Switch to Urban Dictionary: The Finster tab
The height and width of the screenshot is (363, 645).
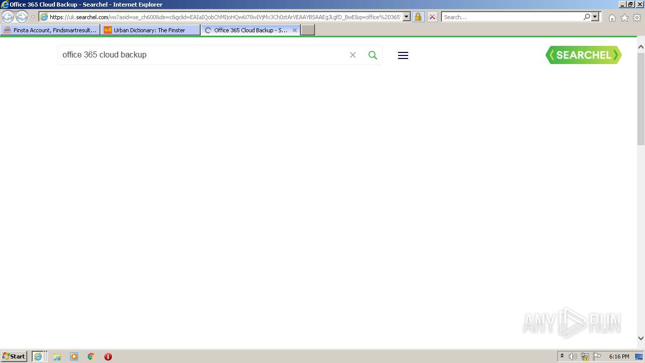(x=150, y=30)
